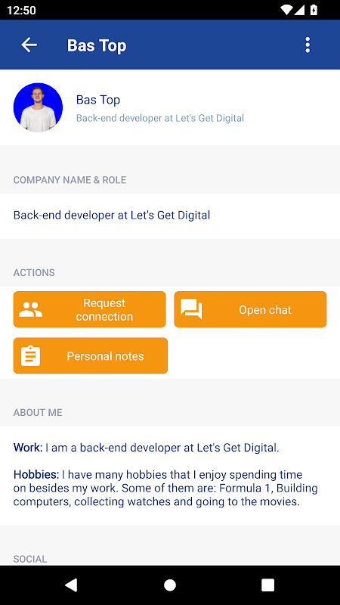Tap the Android home circle button
Image resolution: width=340 pixels, height=605 pixels.
[169, 585]
